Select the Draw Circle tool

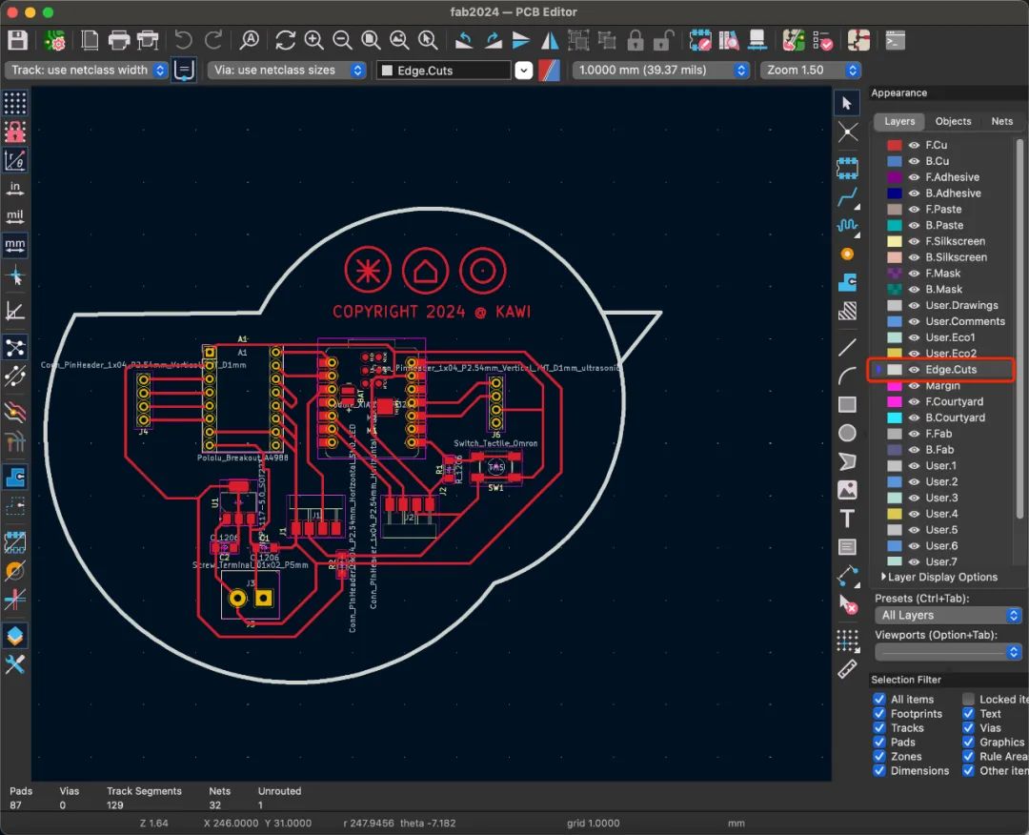pos(847,434)
